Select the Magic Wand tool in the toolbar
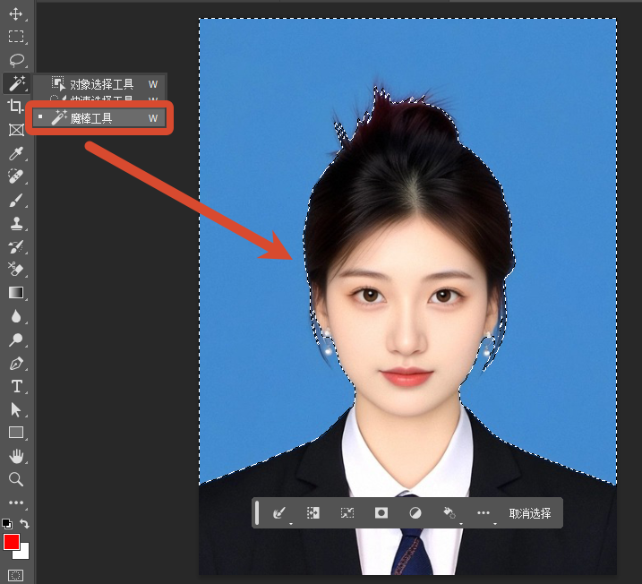Image resolution: width=642 pixels, height=584 pixels. (x=16, y=83)
